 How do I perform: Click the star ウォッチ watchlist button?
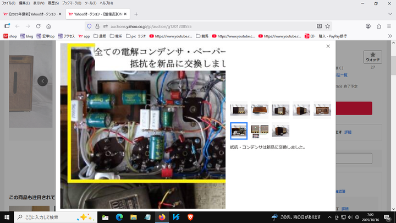(372, 57)
